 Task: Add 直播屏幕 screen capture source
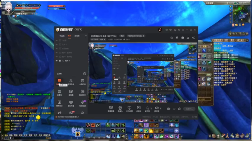(x=111, y=109)
